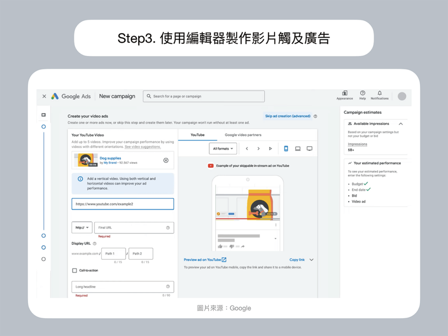The width and height of the screenshot is (448, 336).
Task: Enable the Call-to-action checkbox
Action: click(x=74, y=270)
